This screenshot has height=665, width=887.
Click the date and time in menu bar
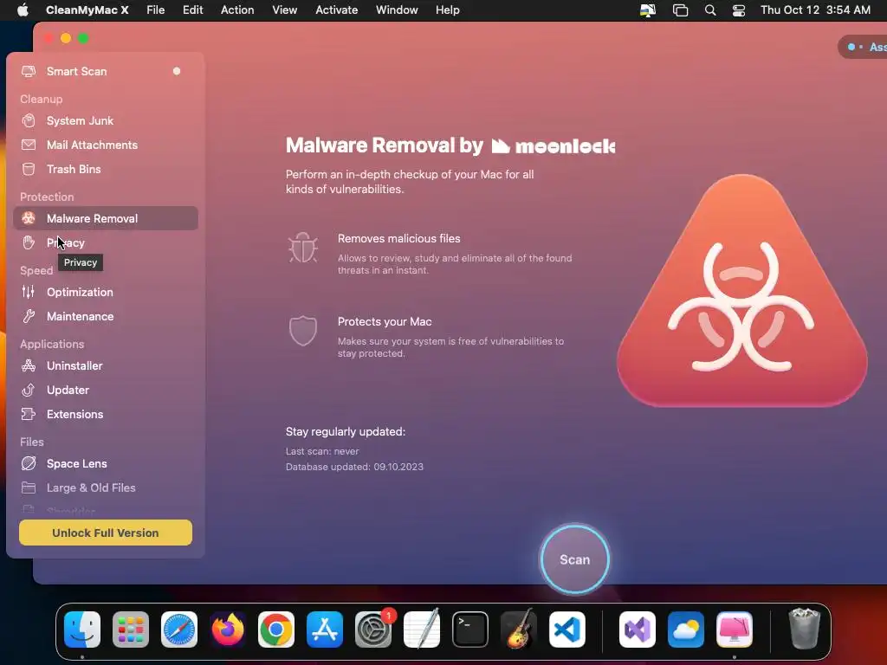(x=815, y=10)
